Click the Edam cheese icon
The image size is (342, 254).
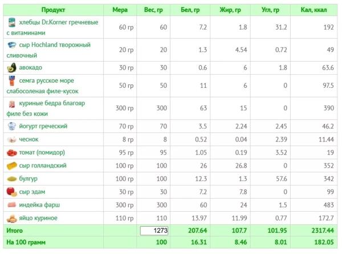(11, 192)
